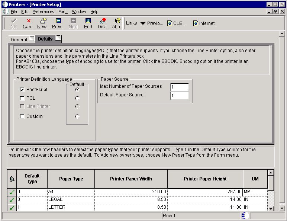The image size is (287, 221).
Task: Click the About toolbar icon
Action: pyautogui.click(x=117, y=21)
